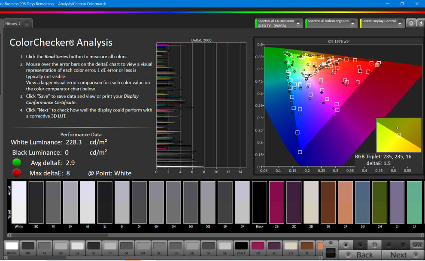This screenshot has width=425, height=261.
Task: Select the 8K patch button in the bottom strip
Action: (28, 248)
